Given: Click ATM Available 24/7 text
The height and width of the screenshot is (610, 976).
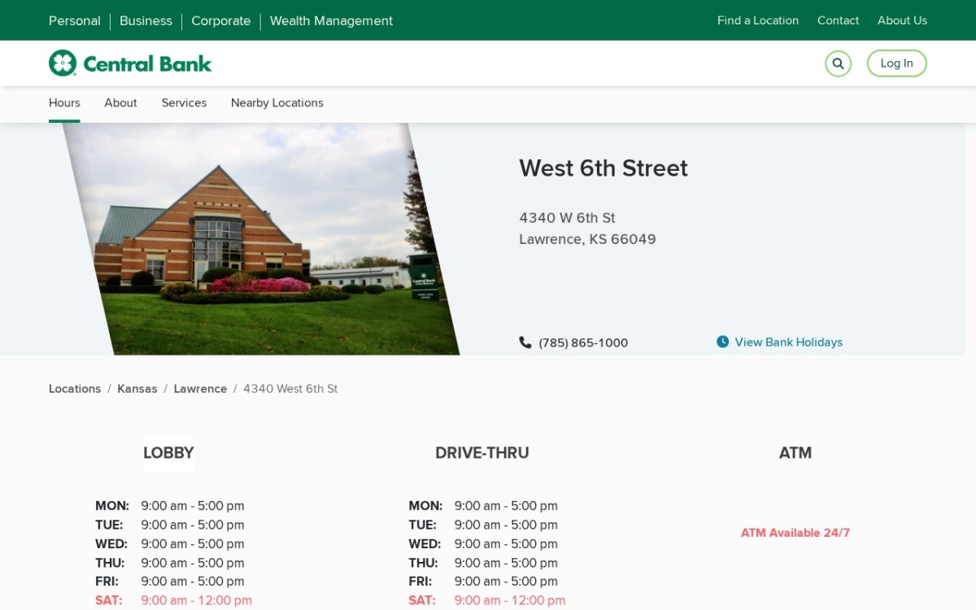Looking at the screenshot, I should (795, 533).
